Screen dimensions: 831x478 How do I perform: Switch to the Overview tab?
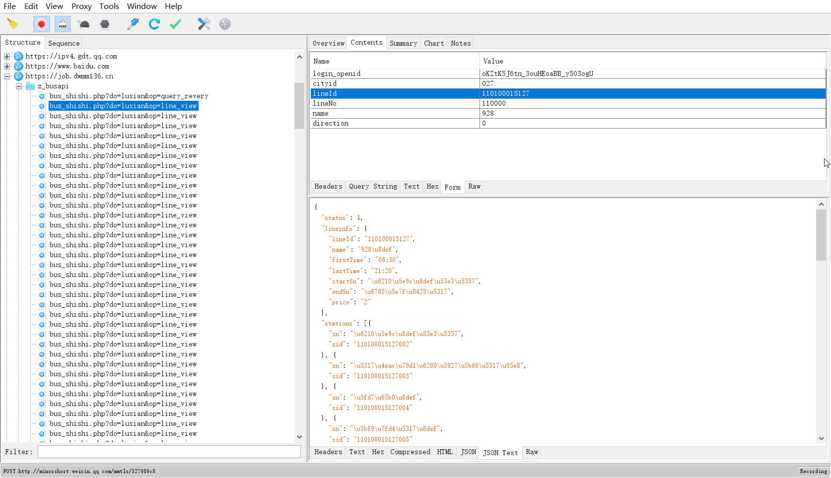click(328, 43)
